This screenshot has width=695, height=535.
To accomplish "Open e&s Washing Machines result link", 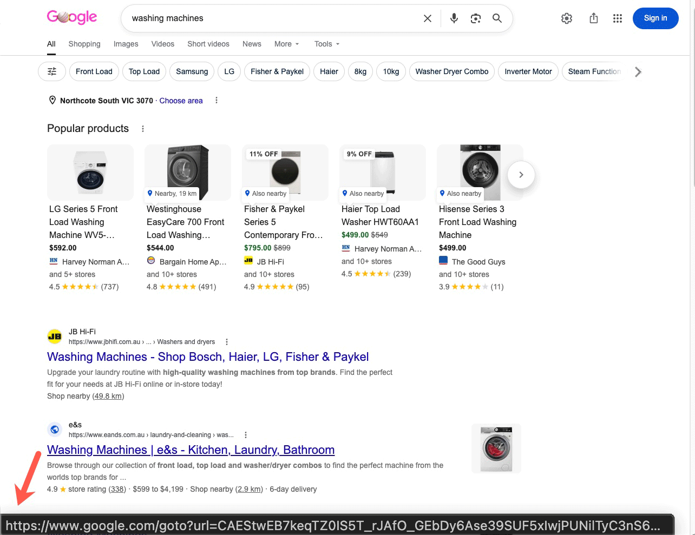I will [191, 450].
